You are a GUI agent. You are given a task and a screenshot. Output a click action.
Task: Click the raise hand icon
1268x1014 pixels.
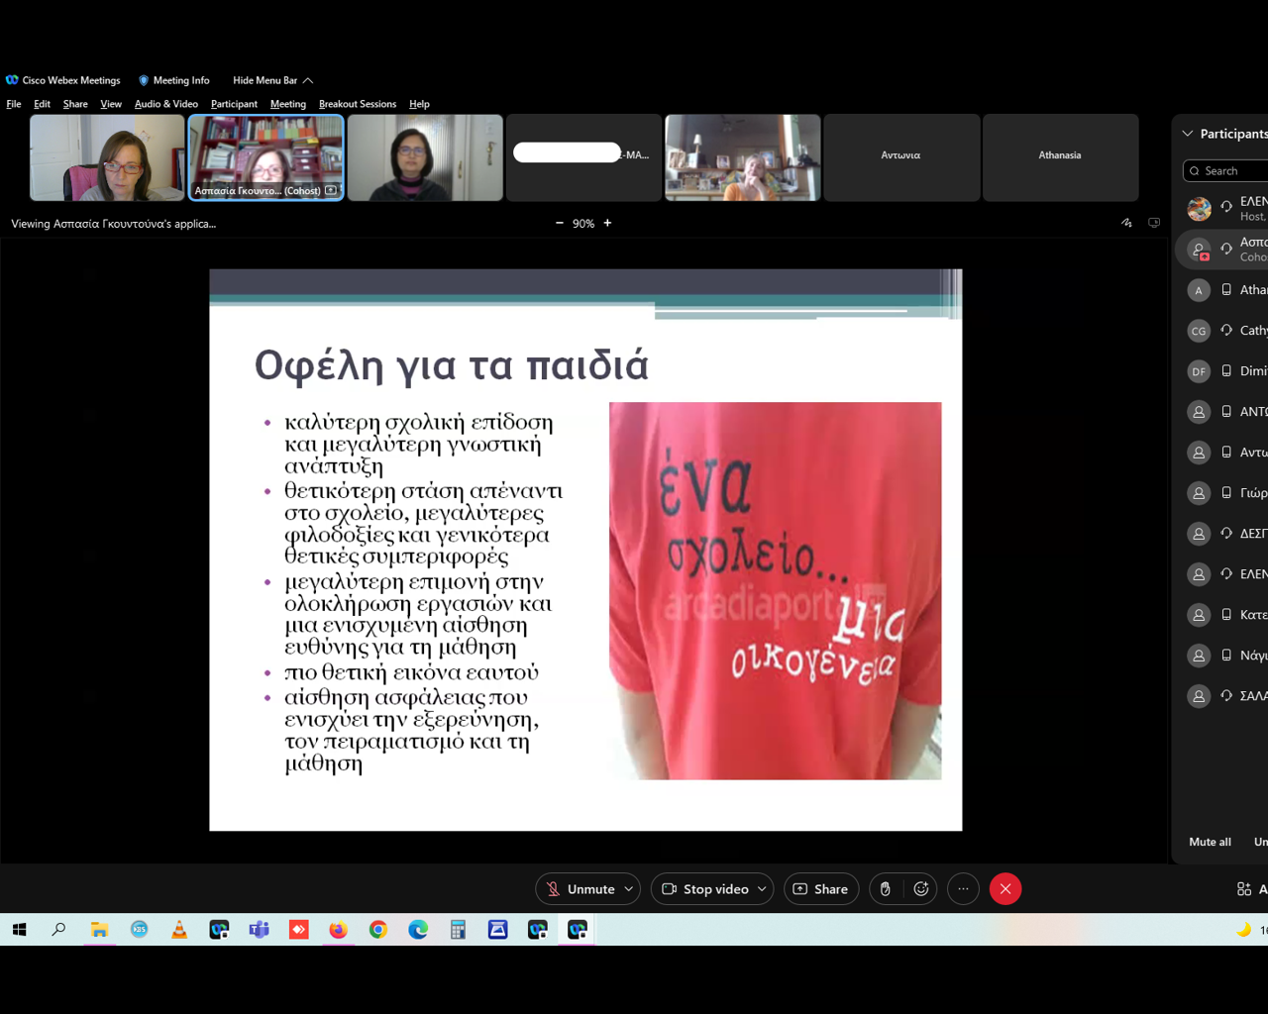click(886, 889)
